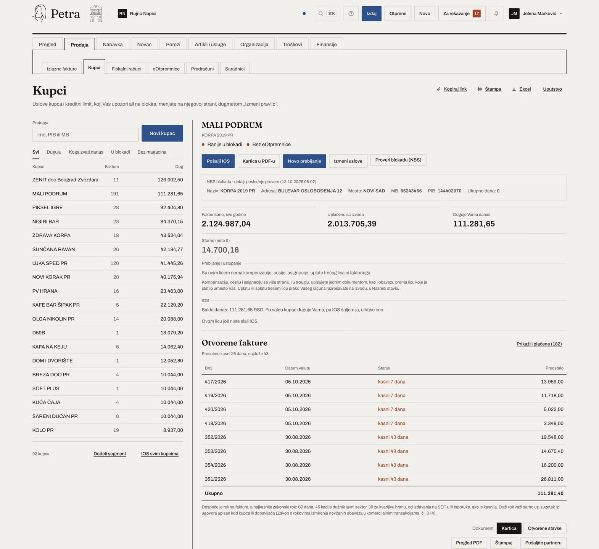
Task: Filter customers by Duguju
Action: pos(54,152)
